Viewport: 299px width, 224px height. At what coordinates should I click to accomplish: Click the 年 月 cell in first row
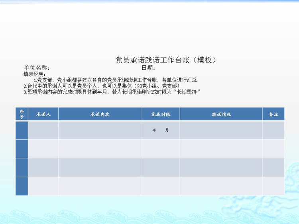(x=160, y=130)
